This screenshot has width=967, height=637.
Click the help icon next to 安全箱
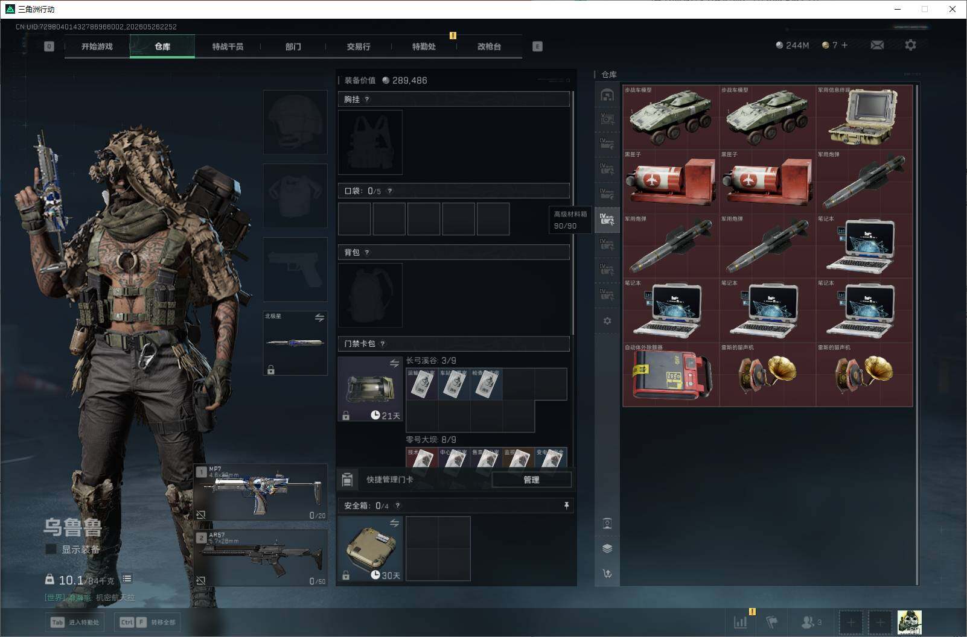click(398, 506)
